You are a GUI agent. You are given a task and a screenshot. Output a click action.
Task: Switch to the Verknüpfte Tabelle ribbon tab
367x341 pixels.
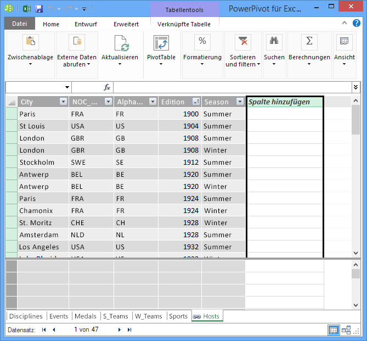pos(184,24)
